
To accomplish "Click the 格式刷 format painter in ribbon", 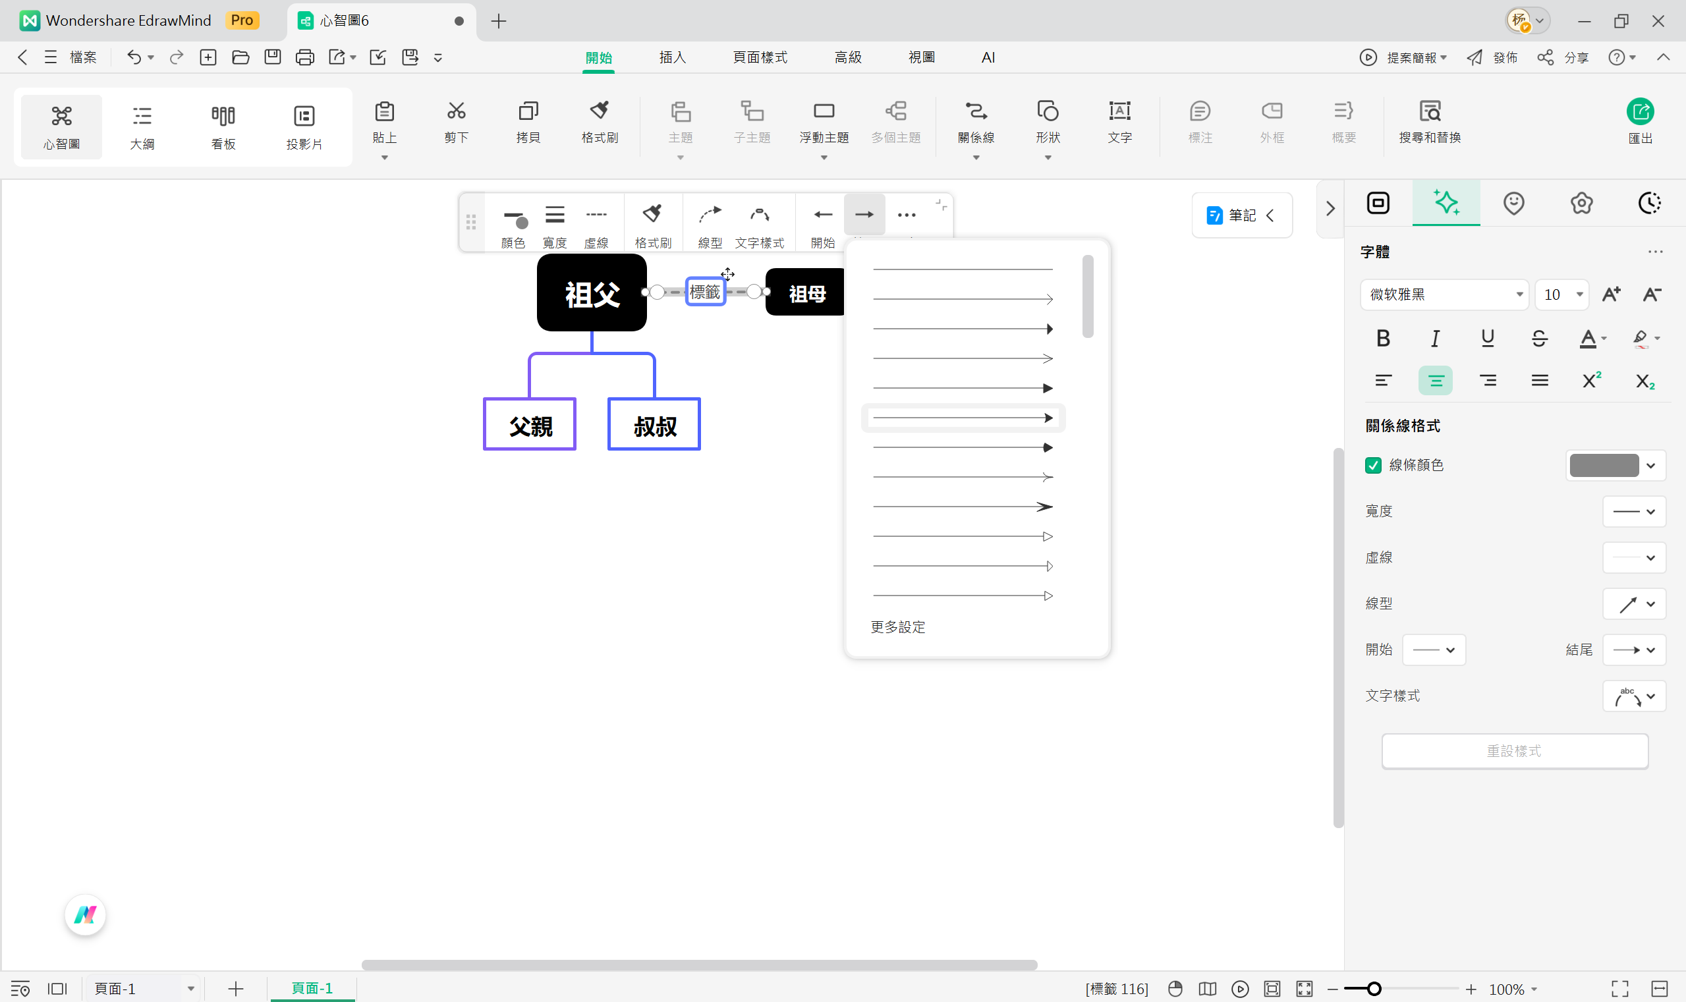I will point(599,121).
